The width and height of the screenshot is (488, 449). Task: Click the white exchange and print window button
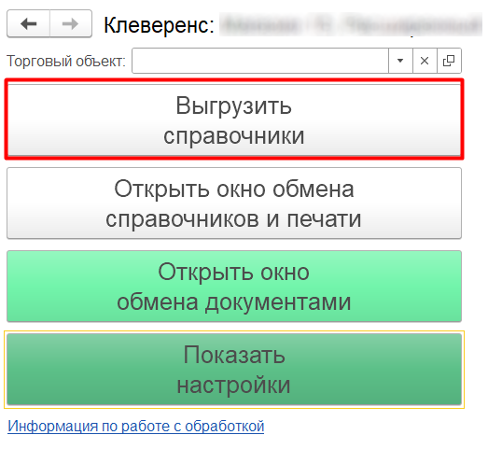click(234, 203)
